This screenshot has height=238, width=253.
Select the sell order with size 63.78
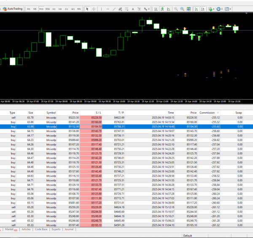pyautogui.click(x=30, y=117)
